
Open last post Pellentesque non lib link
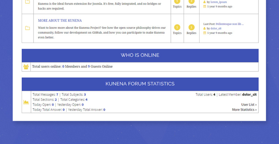230,24
